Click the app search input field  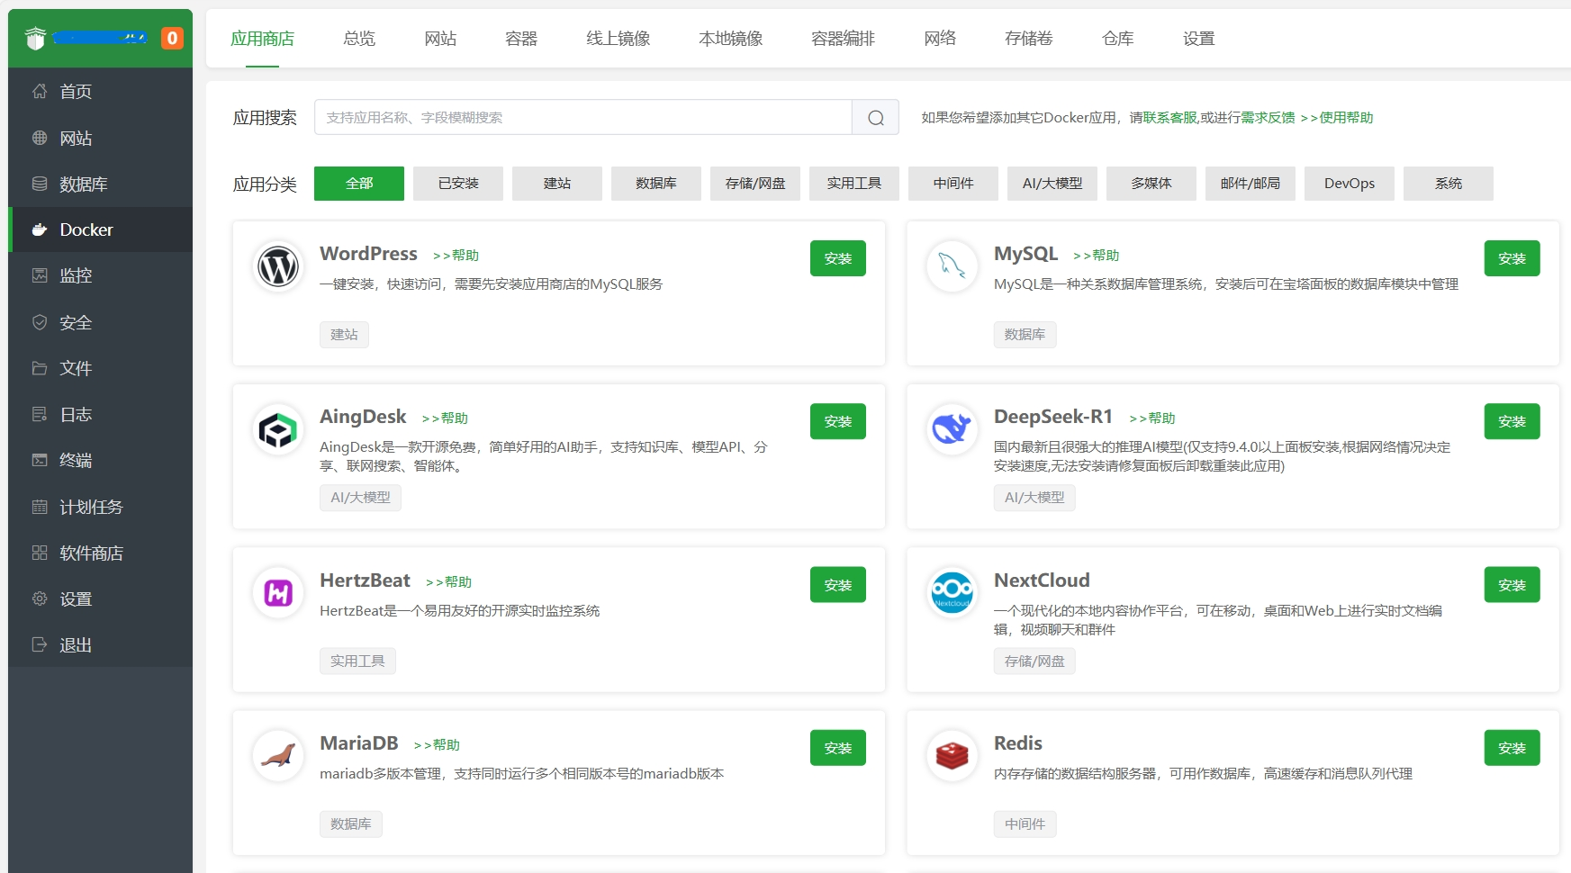pos(583,117)
